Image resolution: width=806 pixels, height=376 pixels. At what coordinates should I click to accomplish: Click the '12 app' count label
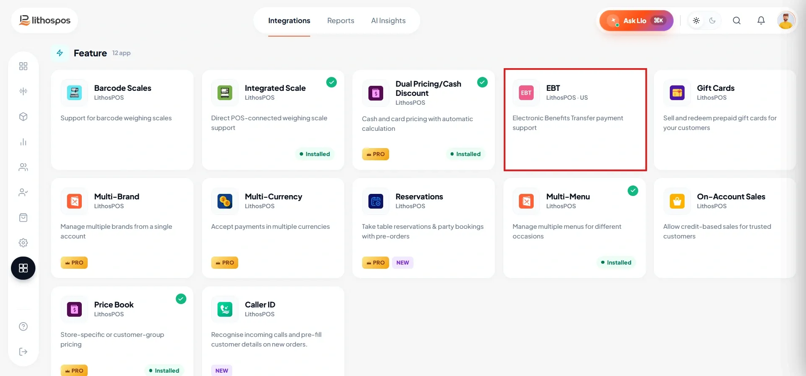[x=121, y=53]
